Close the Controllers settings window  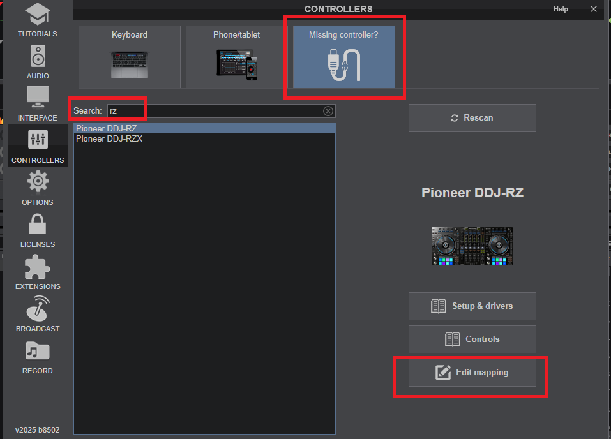tap(594, 9)
